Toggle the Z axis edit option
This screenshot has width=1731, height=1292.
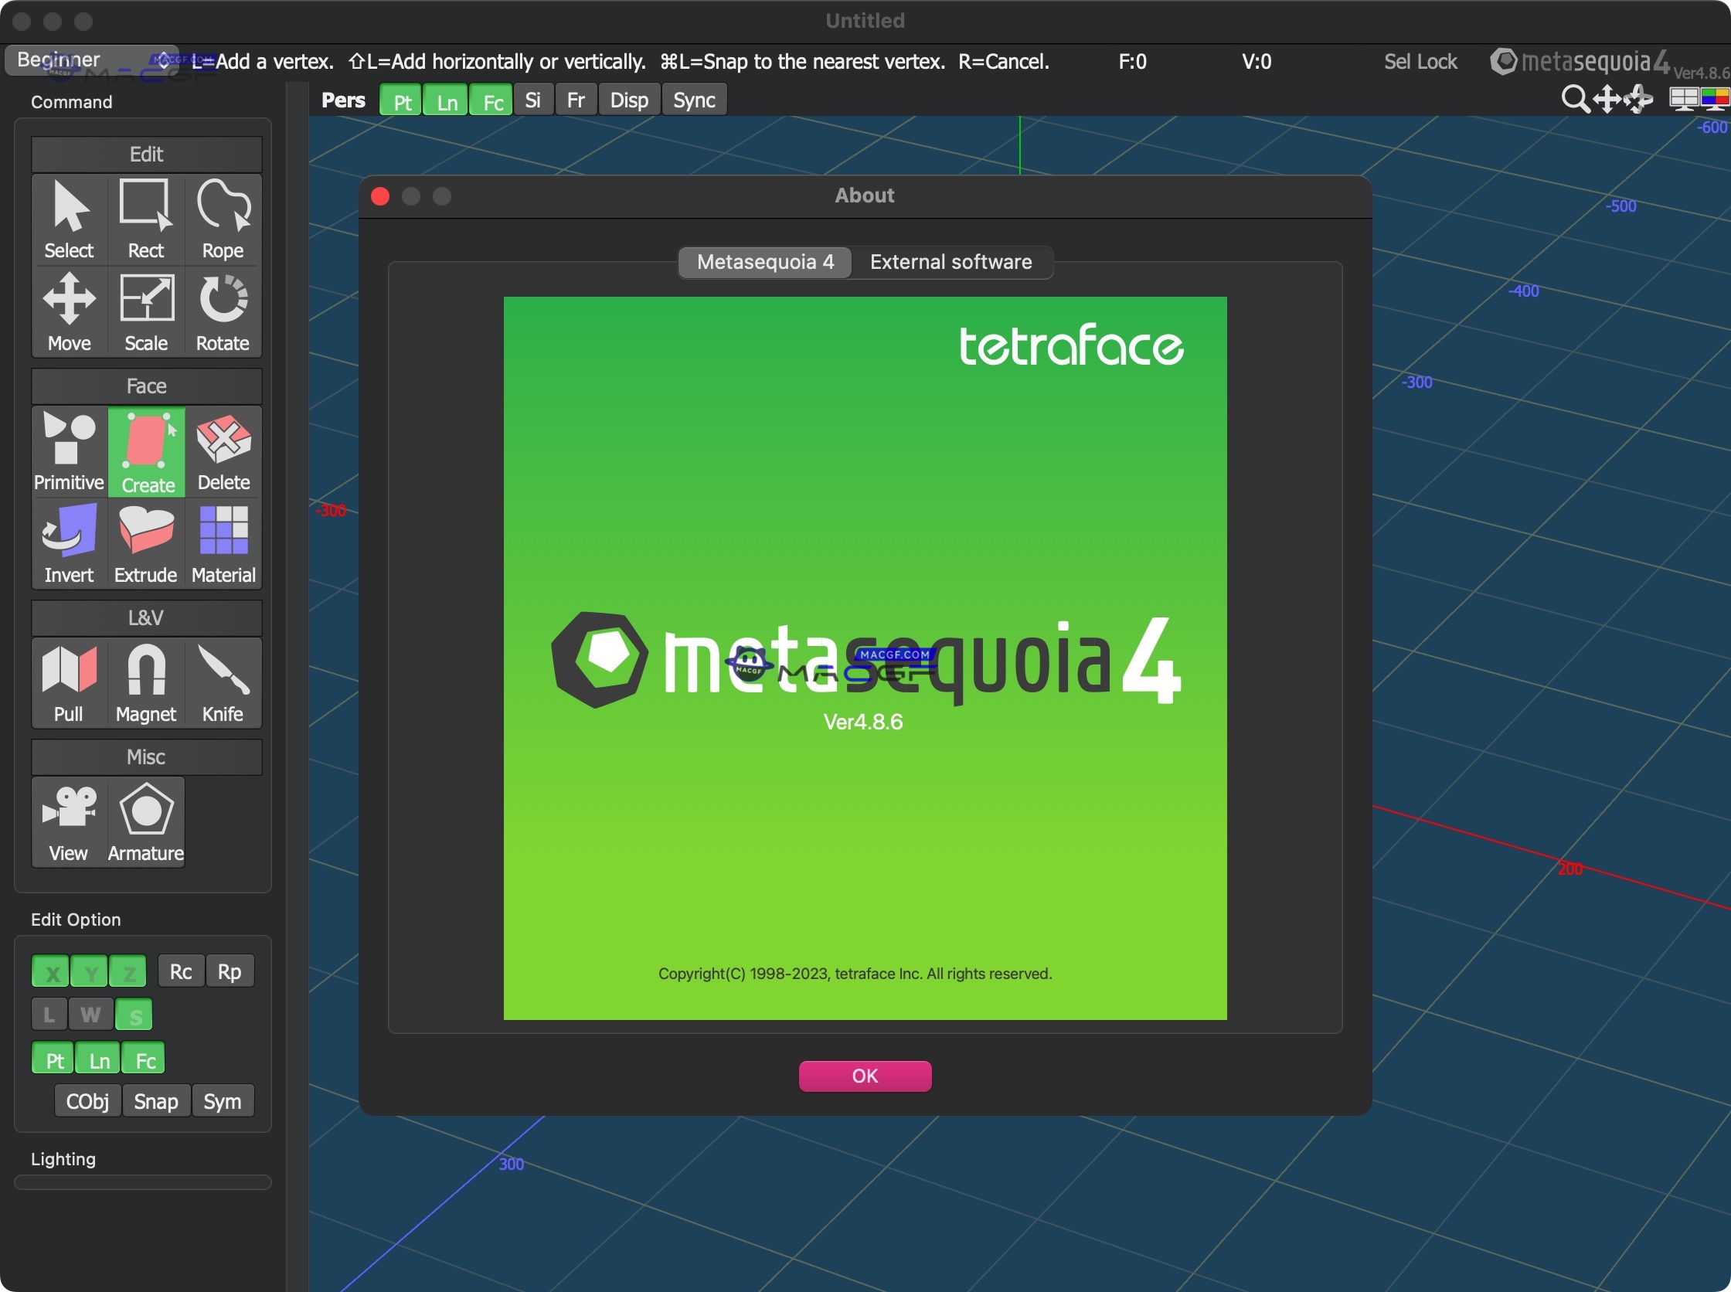[x=129, y=971]
